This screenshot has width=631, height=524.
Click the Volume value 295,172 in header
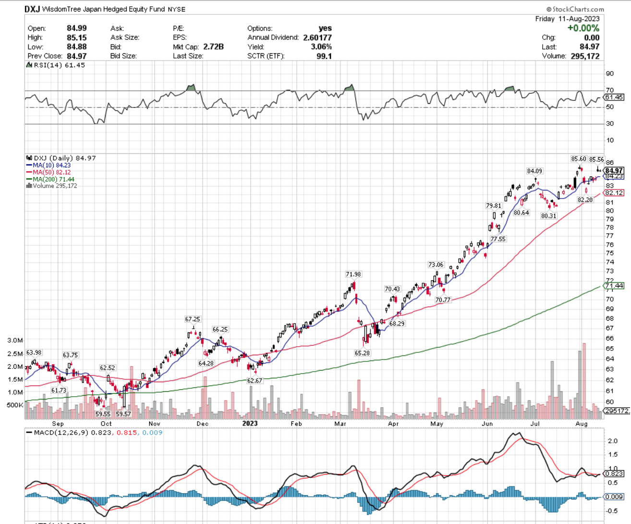[x=585, y=56]
